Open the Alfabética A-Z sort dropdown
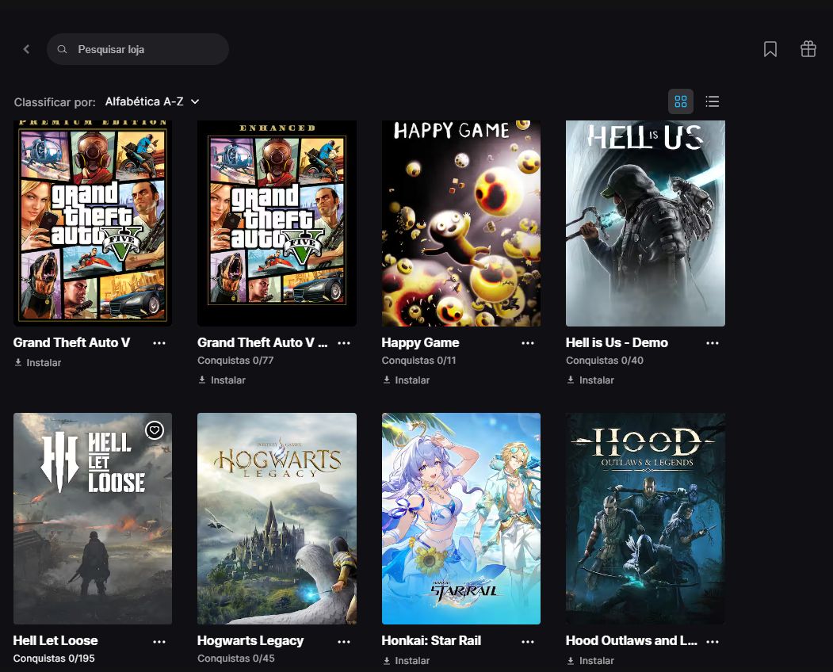Image resolution: width=833 pixels, height=672 pixels. (x=152, y=101)
